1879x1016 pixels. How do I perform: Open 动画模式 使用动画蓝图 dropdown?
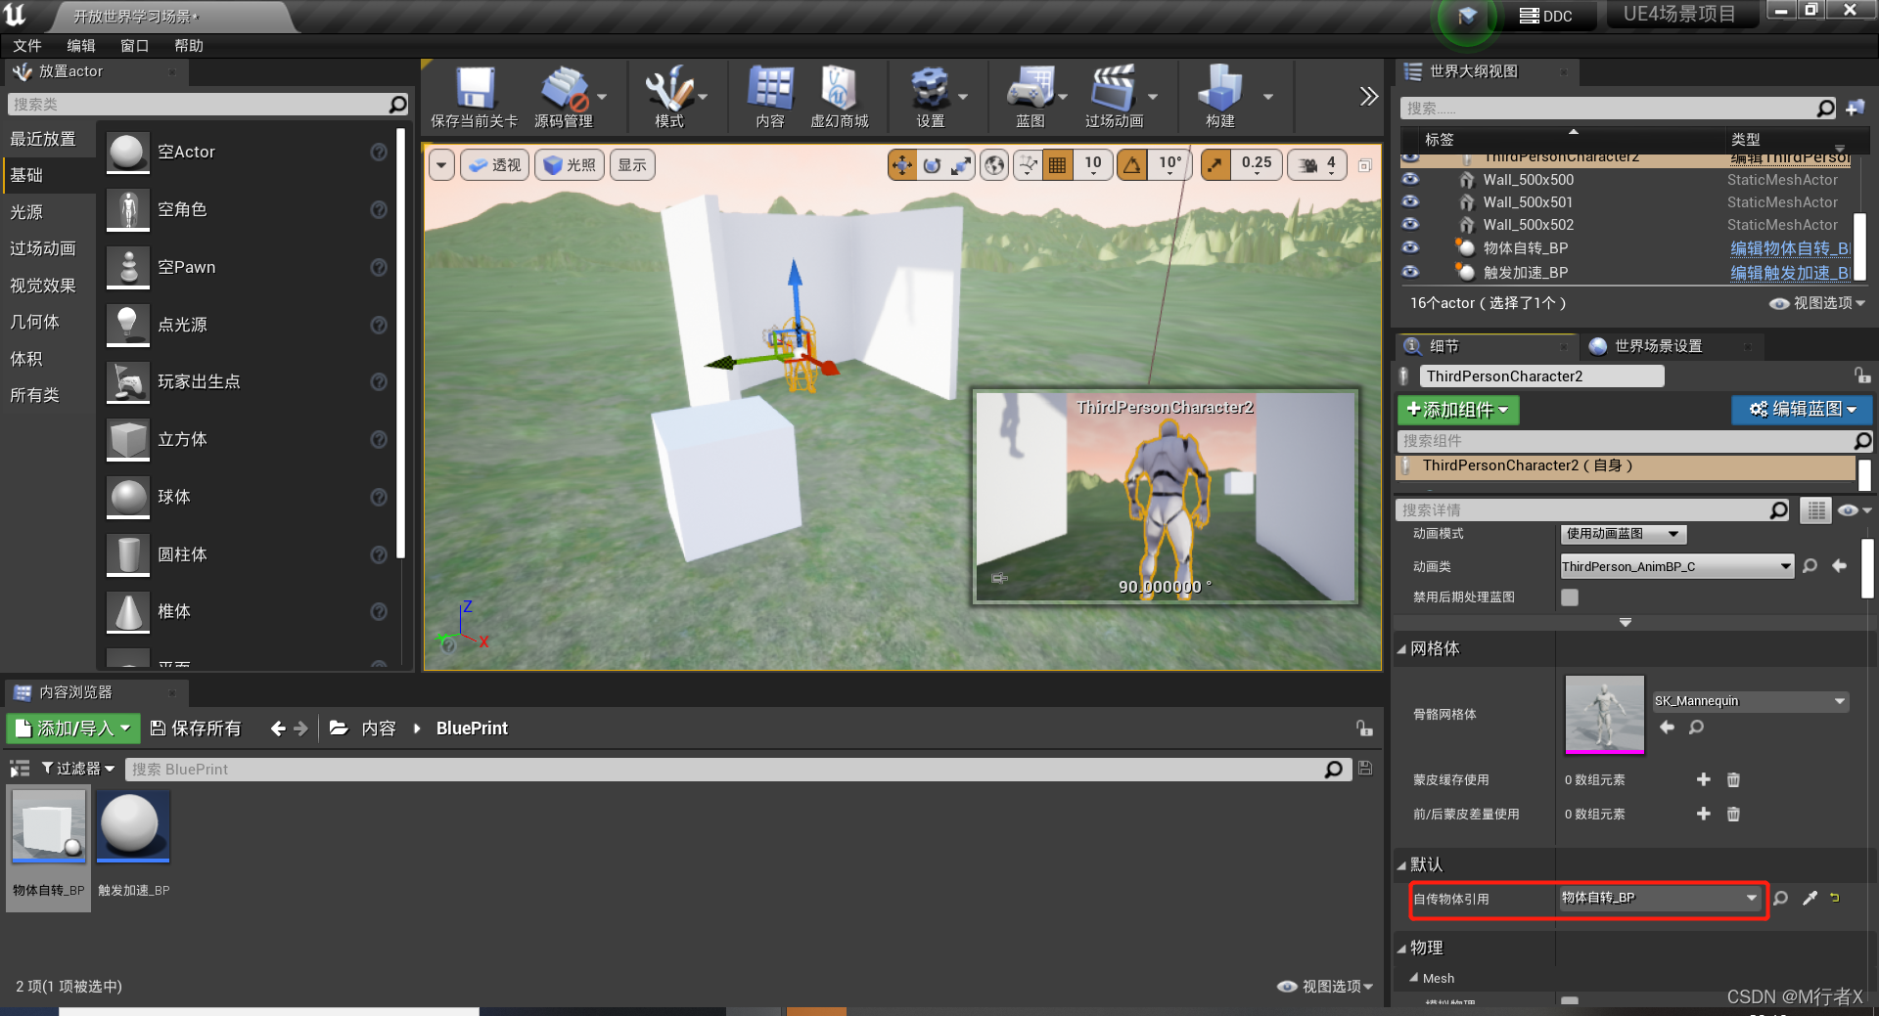(x=1624, y=534)
